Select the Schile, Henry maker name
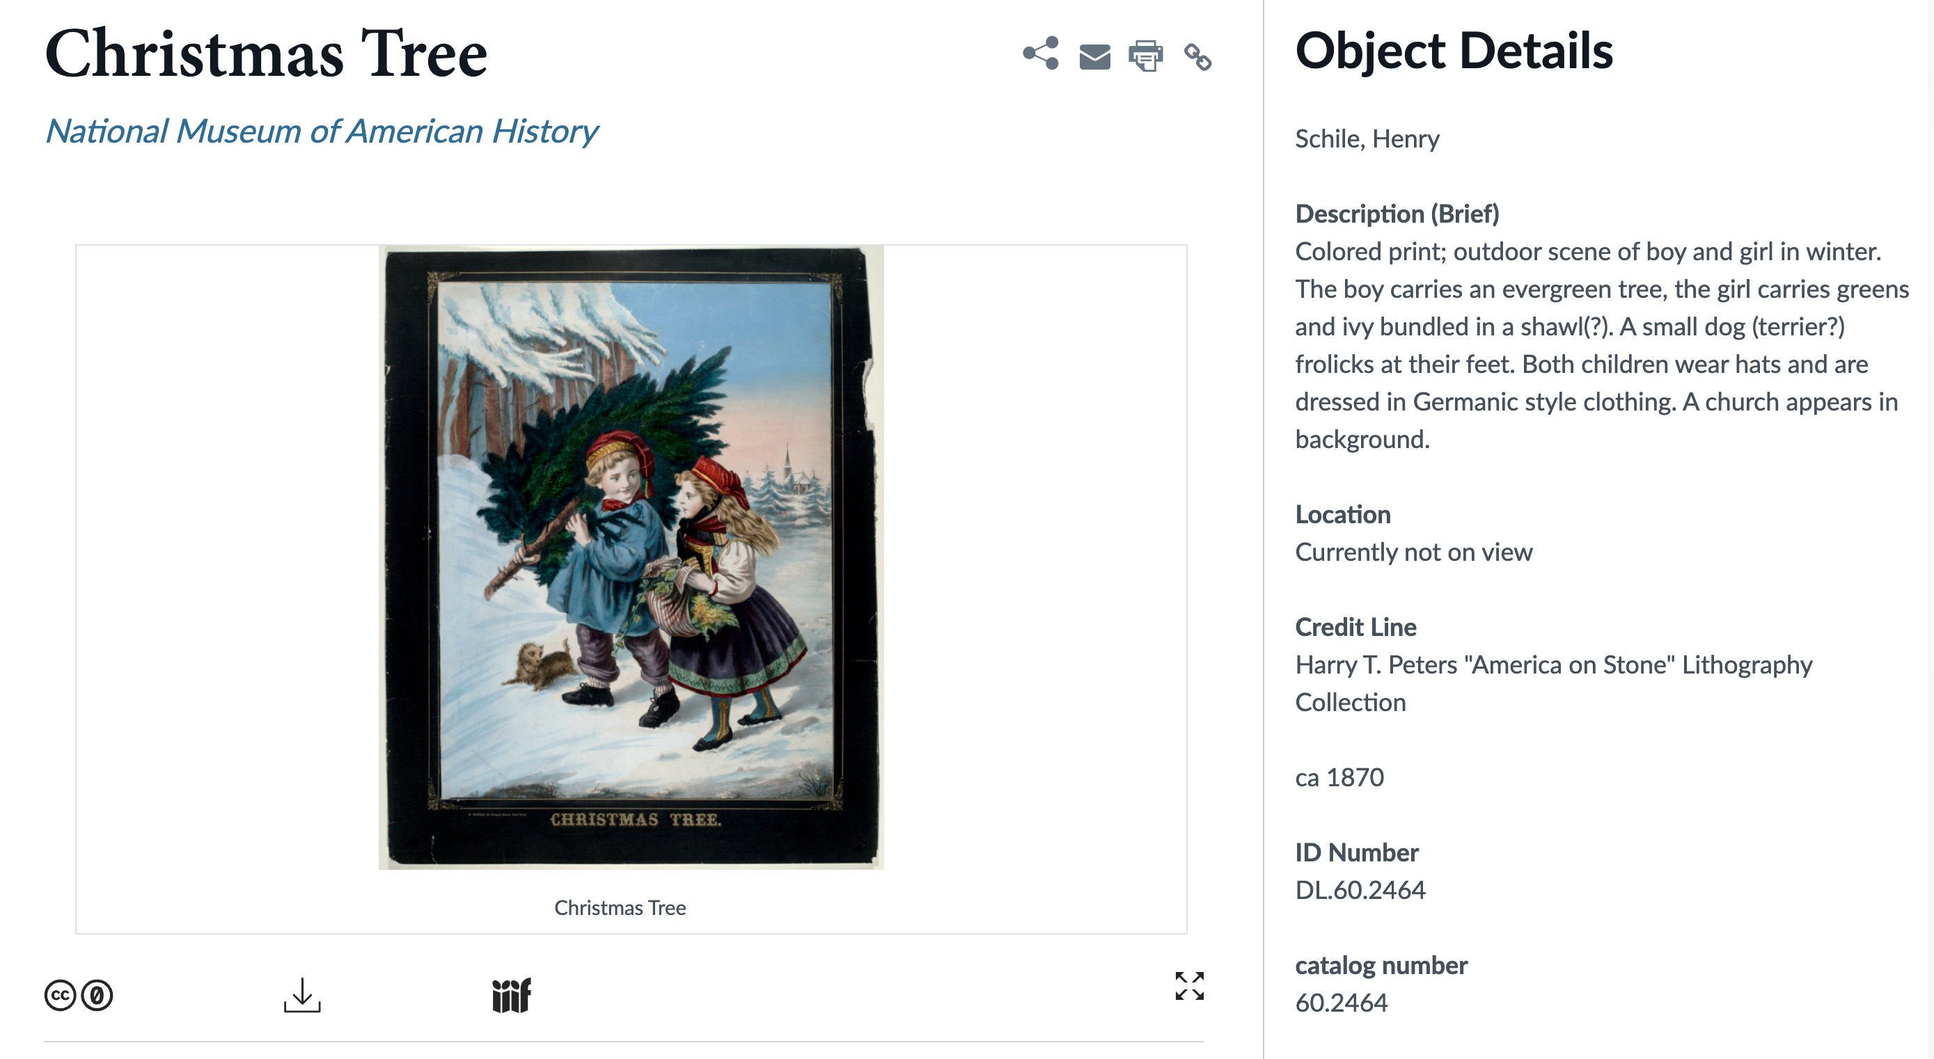 tap(1367, 139)
